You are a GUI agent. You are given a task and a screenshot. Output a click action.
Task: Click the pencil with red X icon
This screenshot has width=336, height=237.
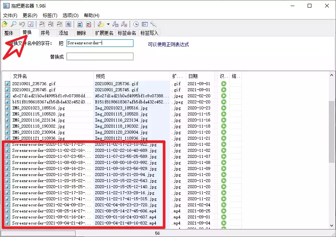point(124,24)
